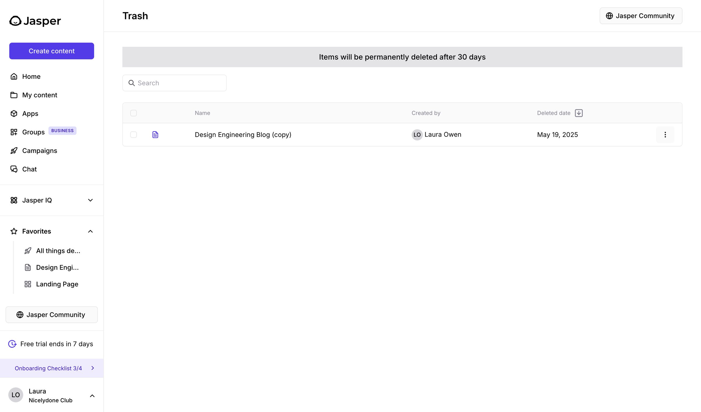Click the Apps cube icon
This screenshot has height=412, width=701.
pyautogui.click(x=14, y=114)
